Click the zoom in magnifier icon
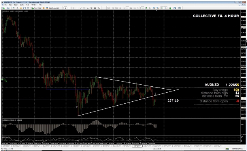This screenshot has width=247, height=151. point(154,8)
